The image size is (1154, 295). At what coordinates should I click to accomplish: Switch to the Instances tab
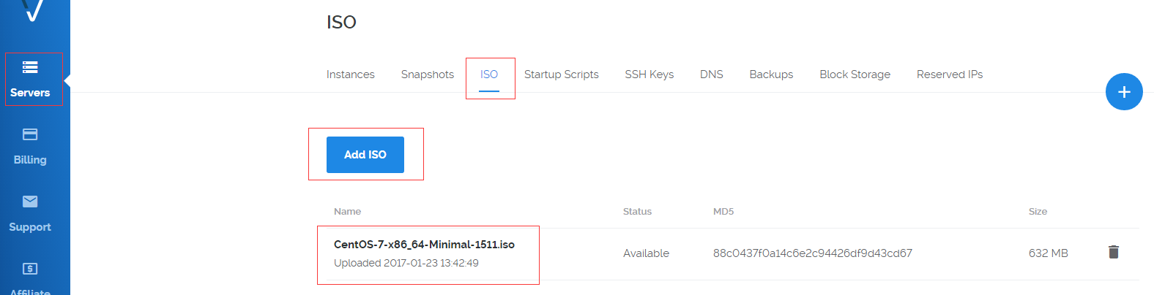[350, 74]
